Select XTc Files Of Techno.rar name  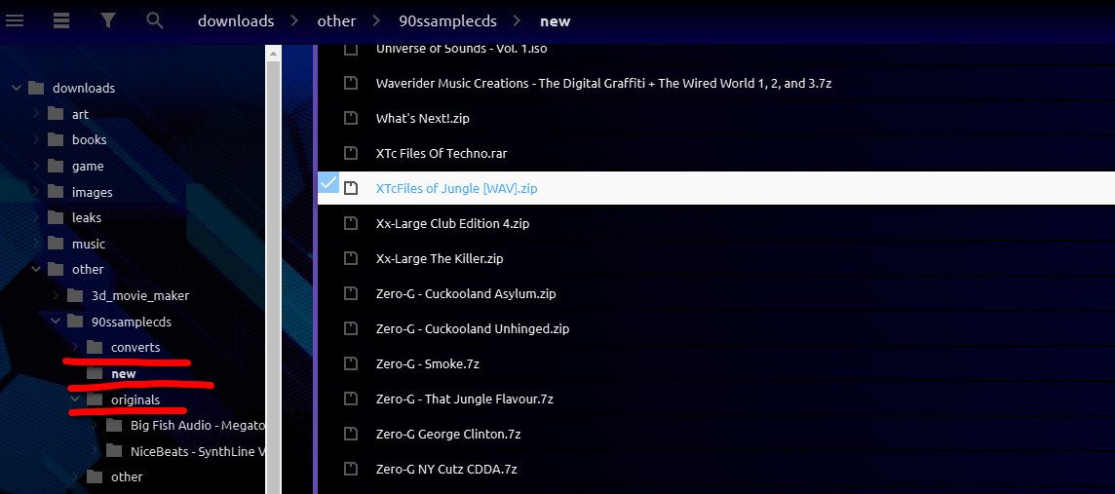click(x=442, y=153)
